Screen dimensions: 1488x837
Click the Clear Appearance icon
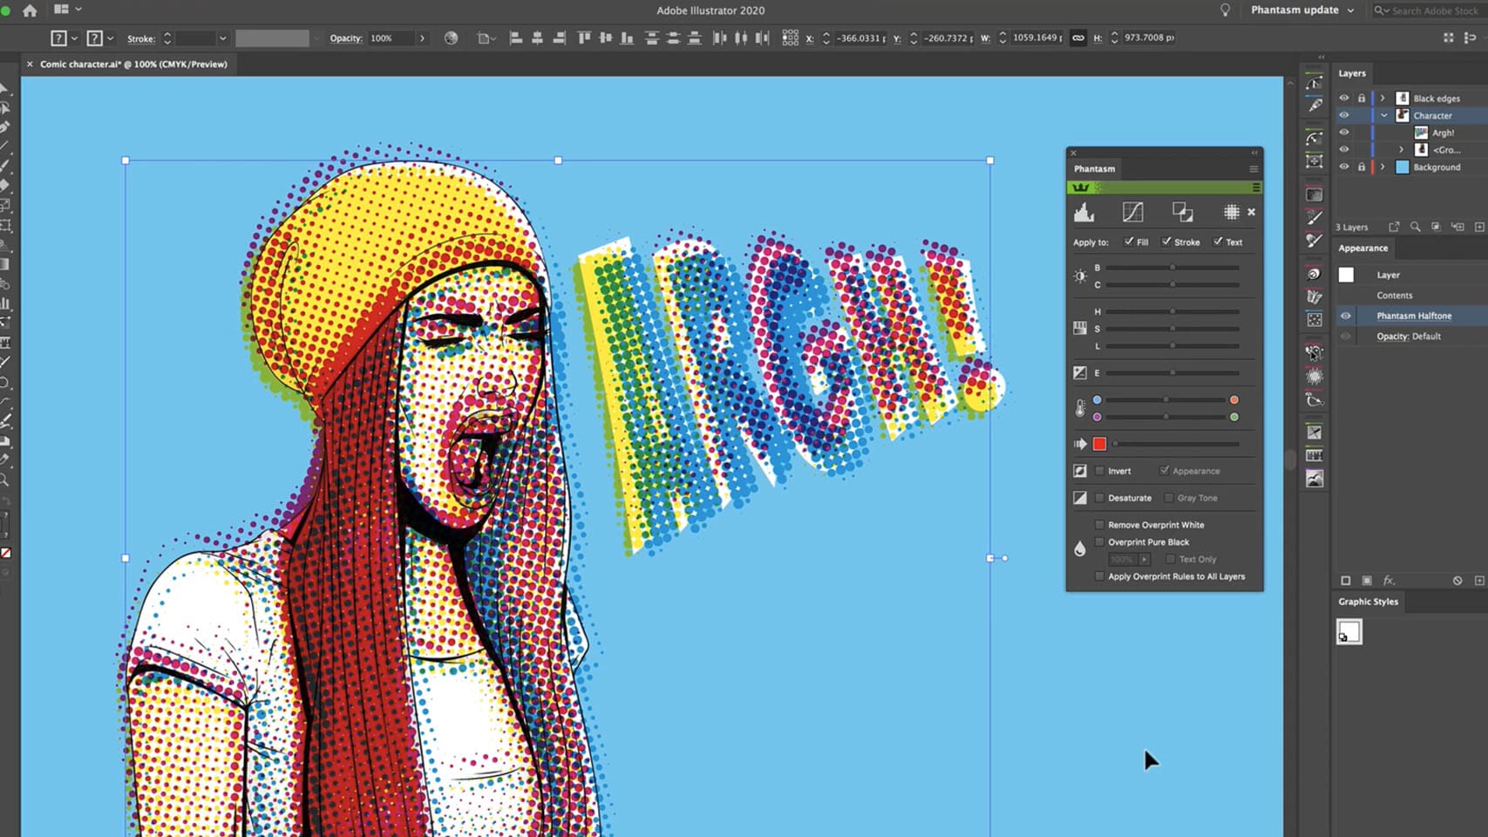(x=1457, y=581)
